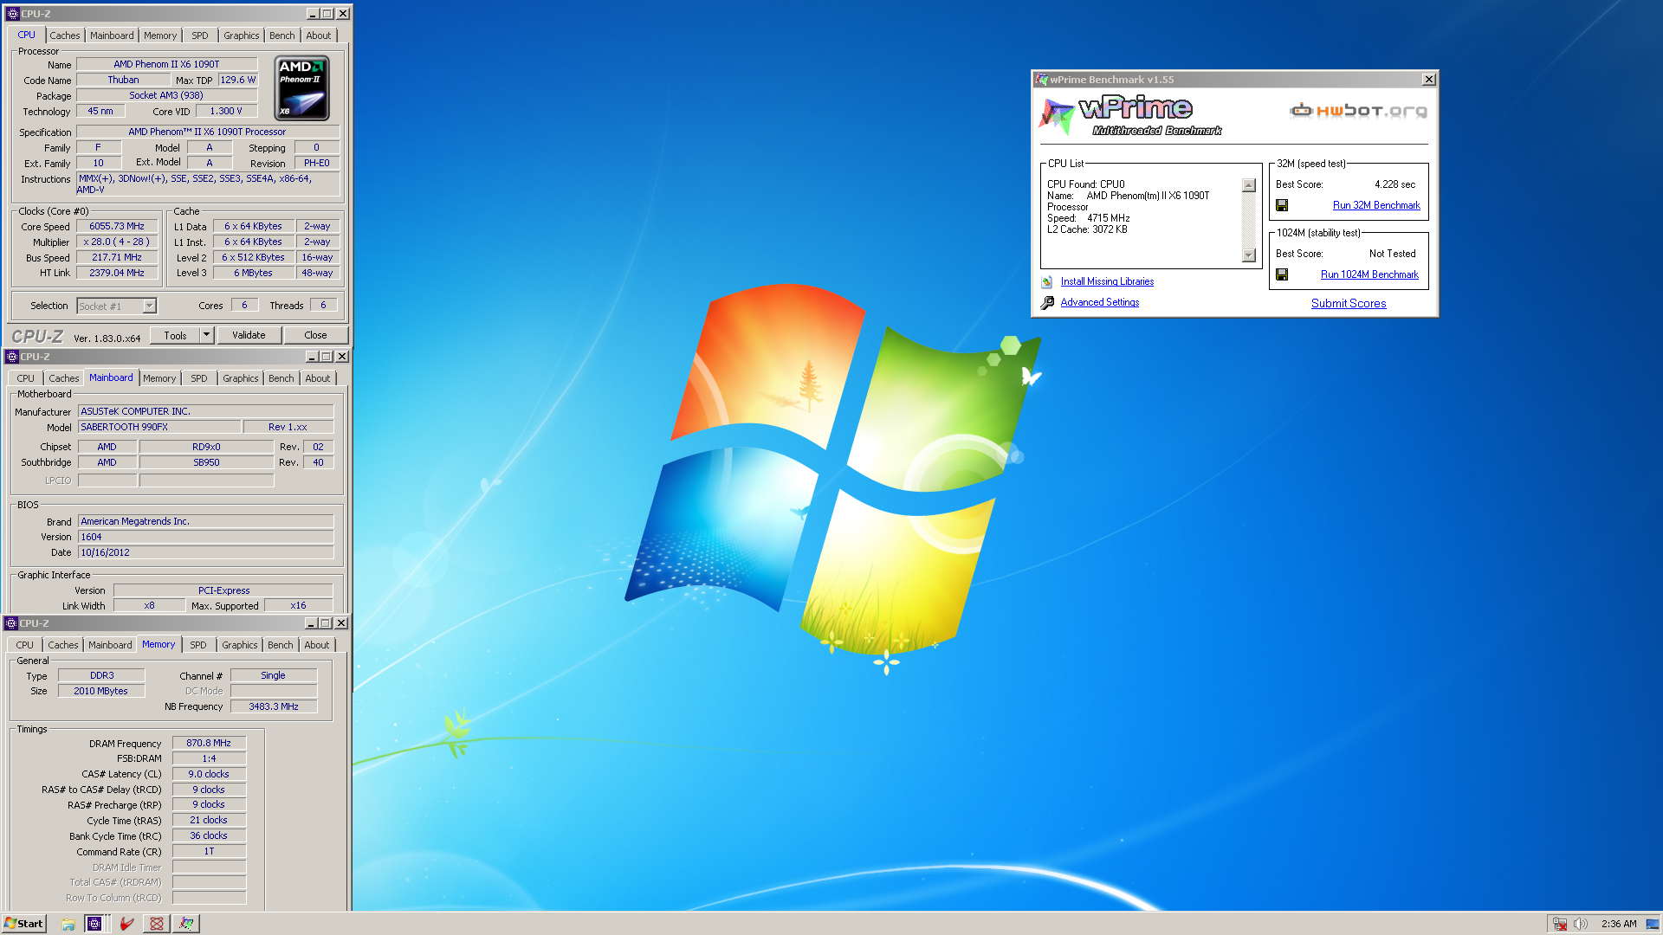Select the Graphics tab in the Mainboard CPU-Z window
This screenshot has height=935, width=1663.
coord(240,378)
